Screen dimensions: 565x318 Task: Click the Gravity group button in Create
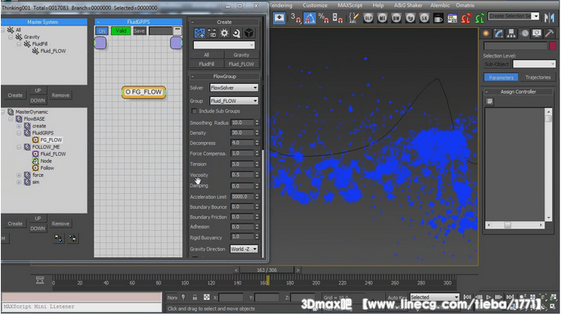click(x=241, y=55)
